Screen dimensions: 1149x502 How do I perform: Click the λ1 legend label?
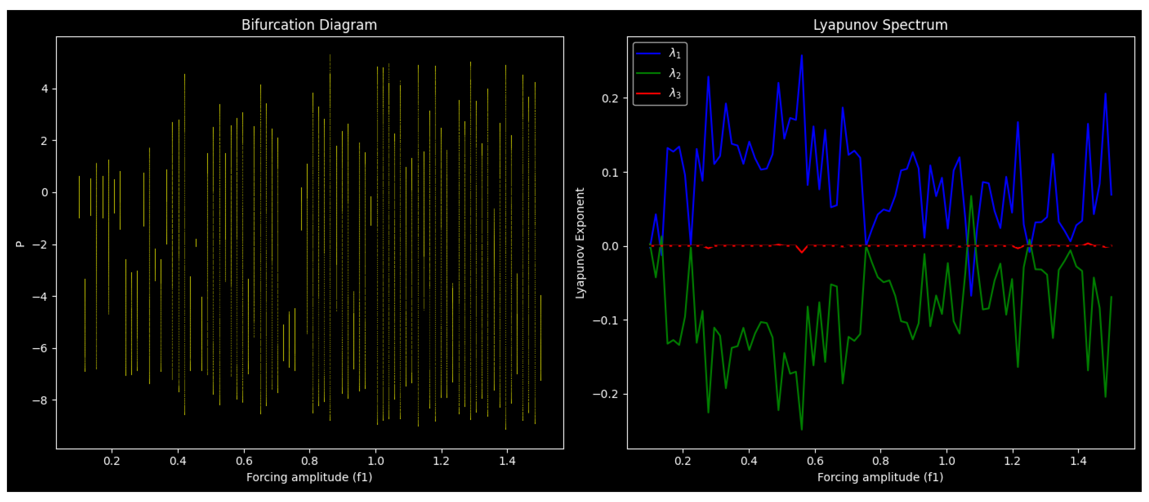(674, 54)
